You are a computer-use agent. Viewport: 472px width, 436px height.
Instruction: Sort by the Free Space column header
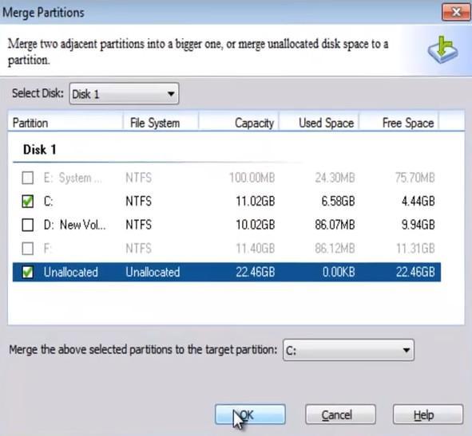tap(399, 123)
